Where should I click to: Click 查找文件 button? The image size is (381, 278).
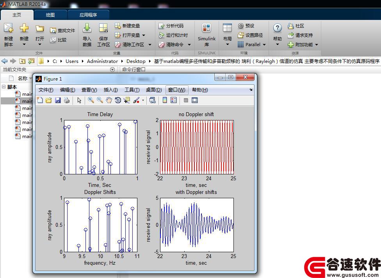coord(62,30)
